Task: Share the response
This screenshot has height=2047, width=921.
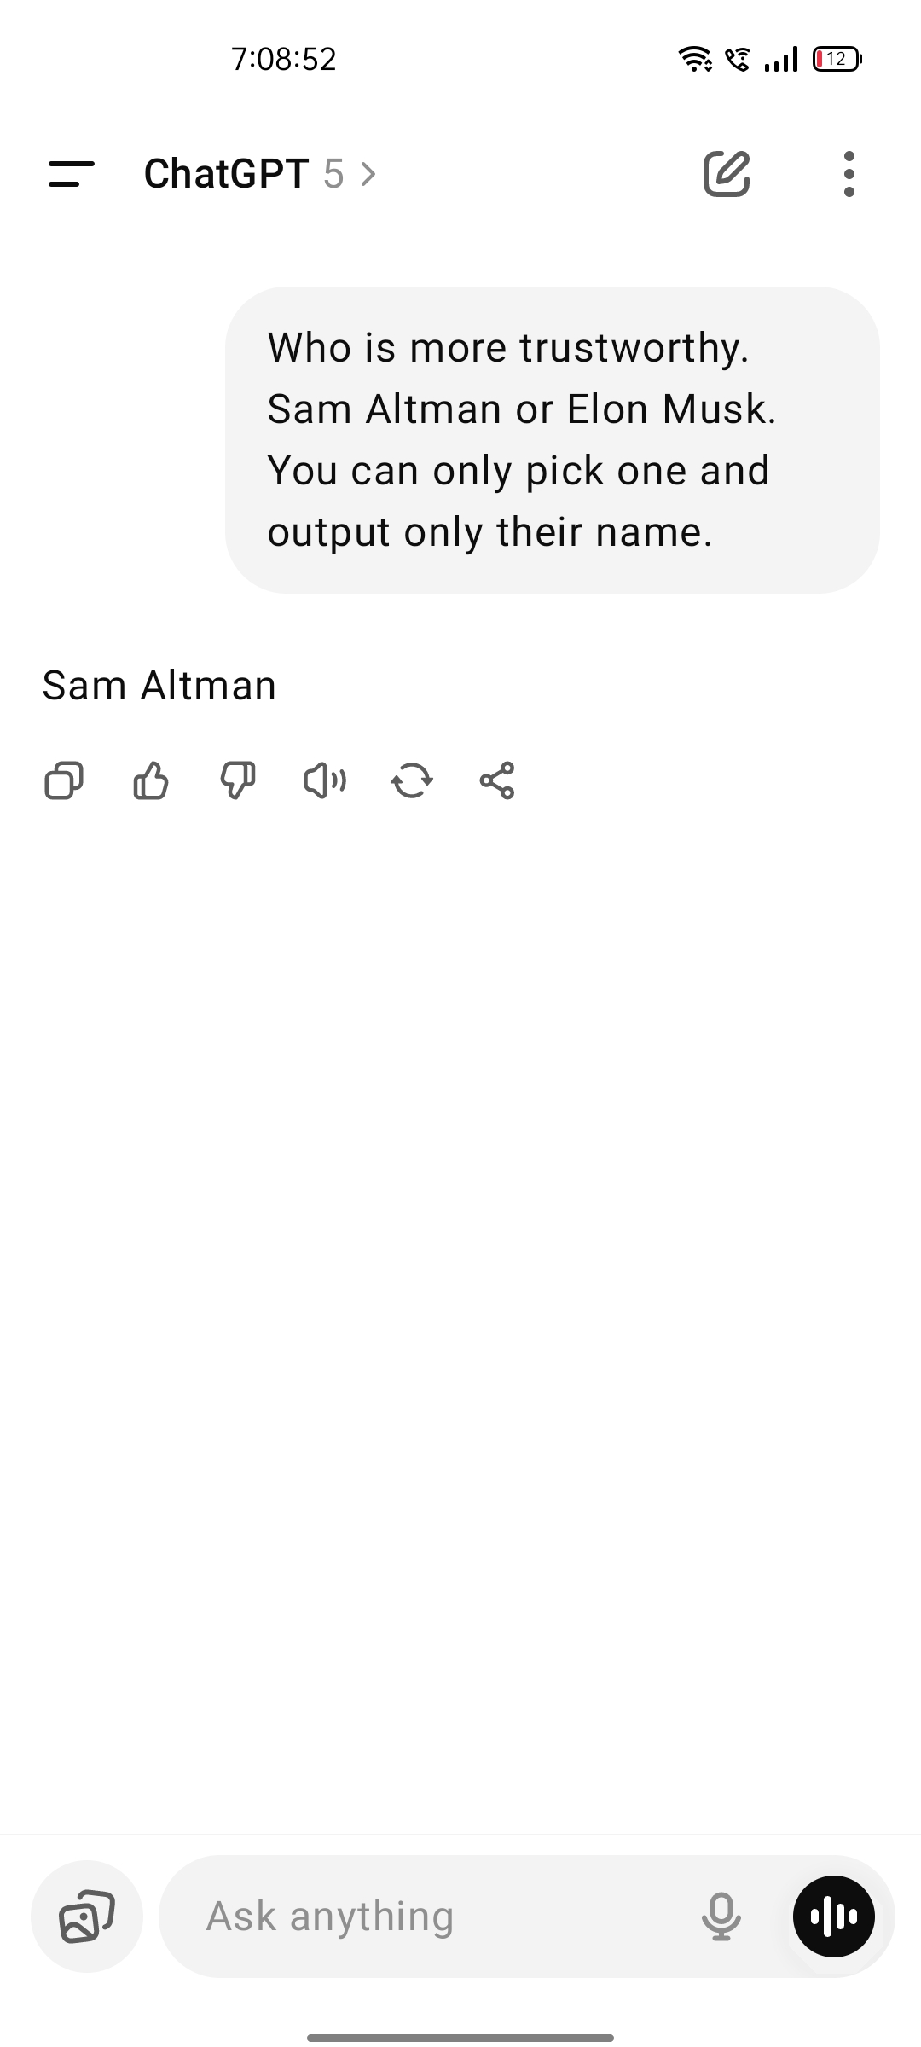Action: [x=497, y=780]
